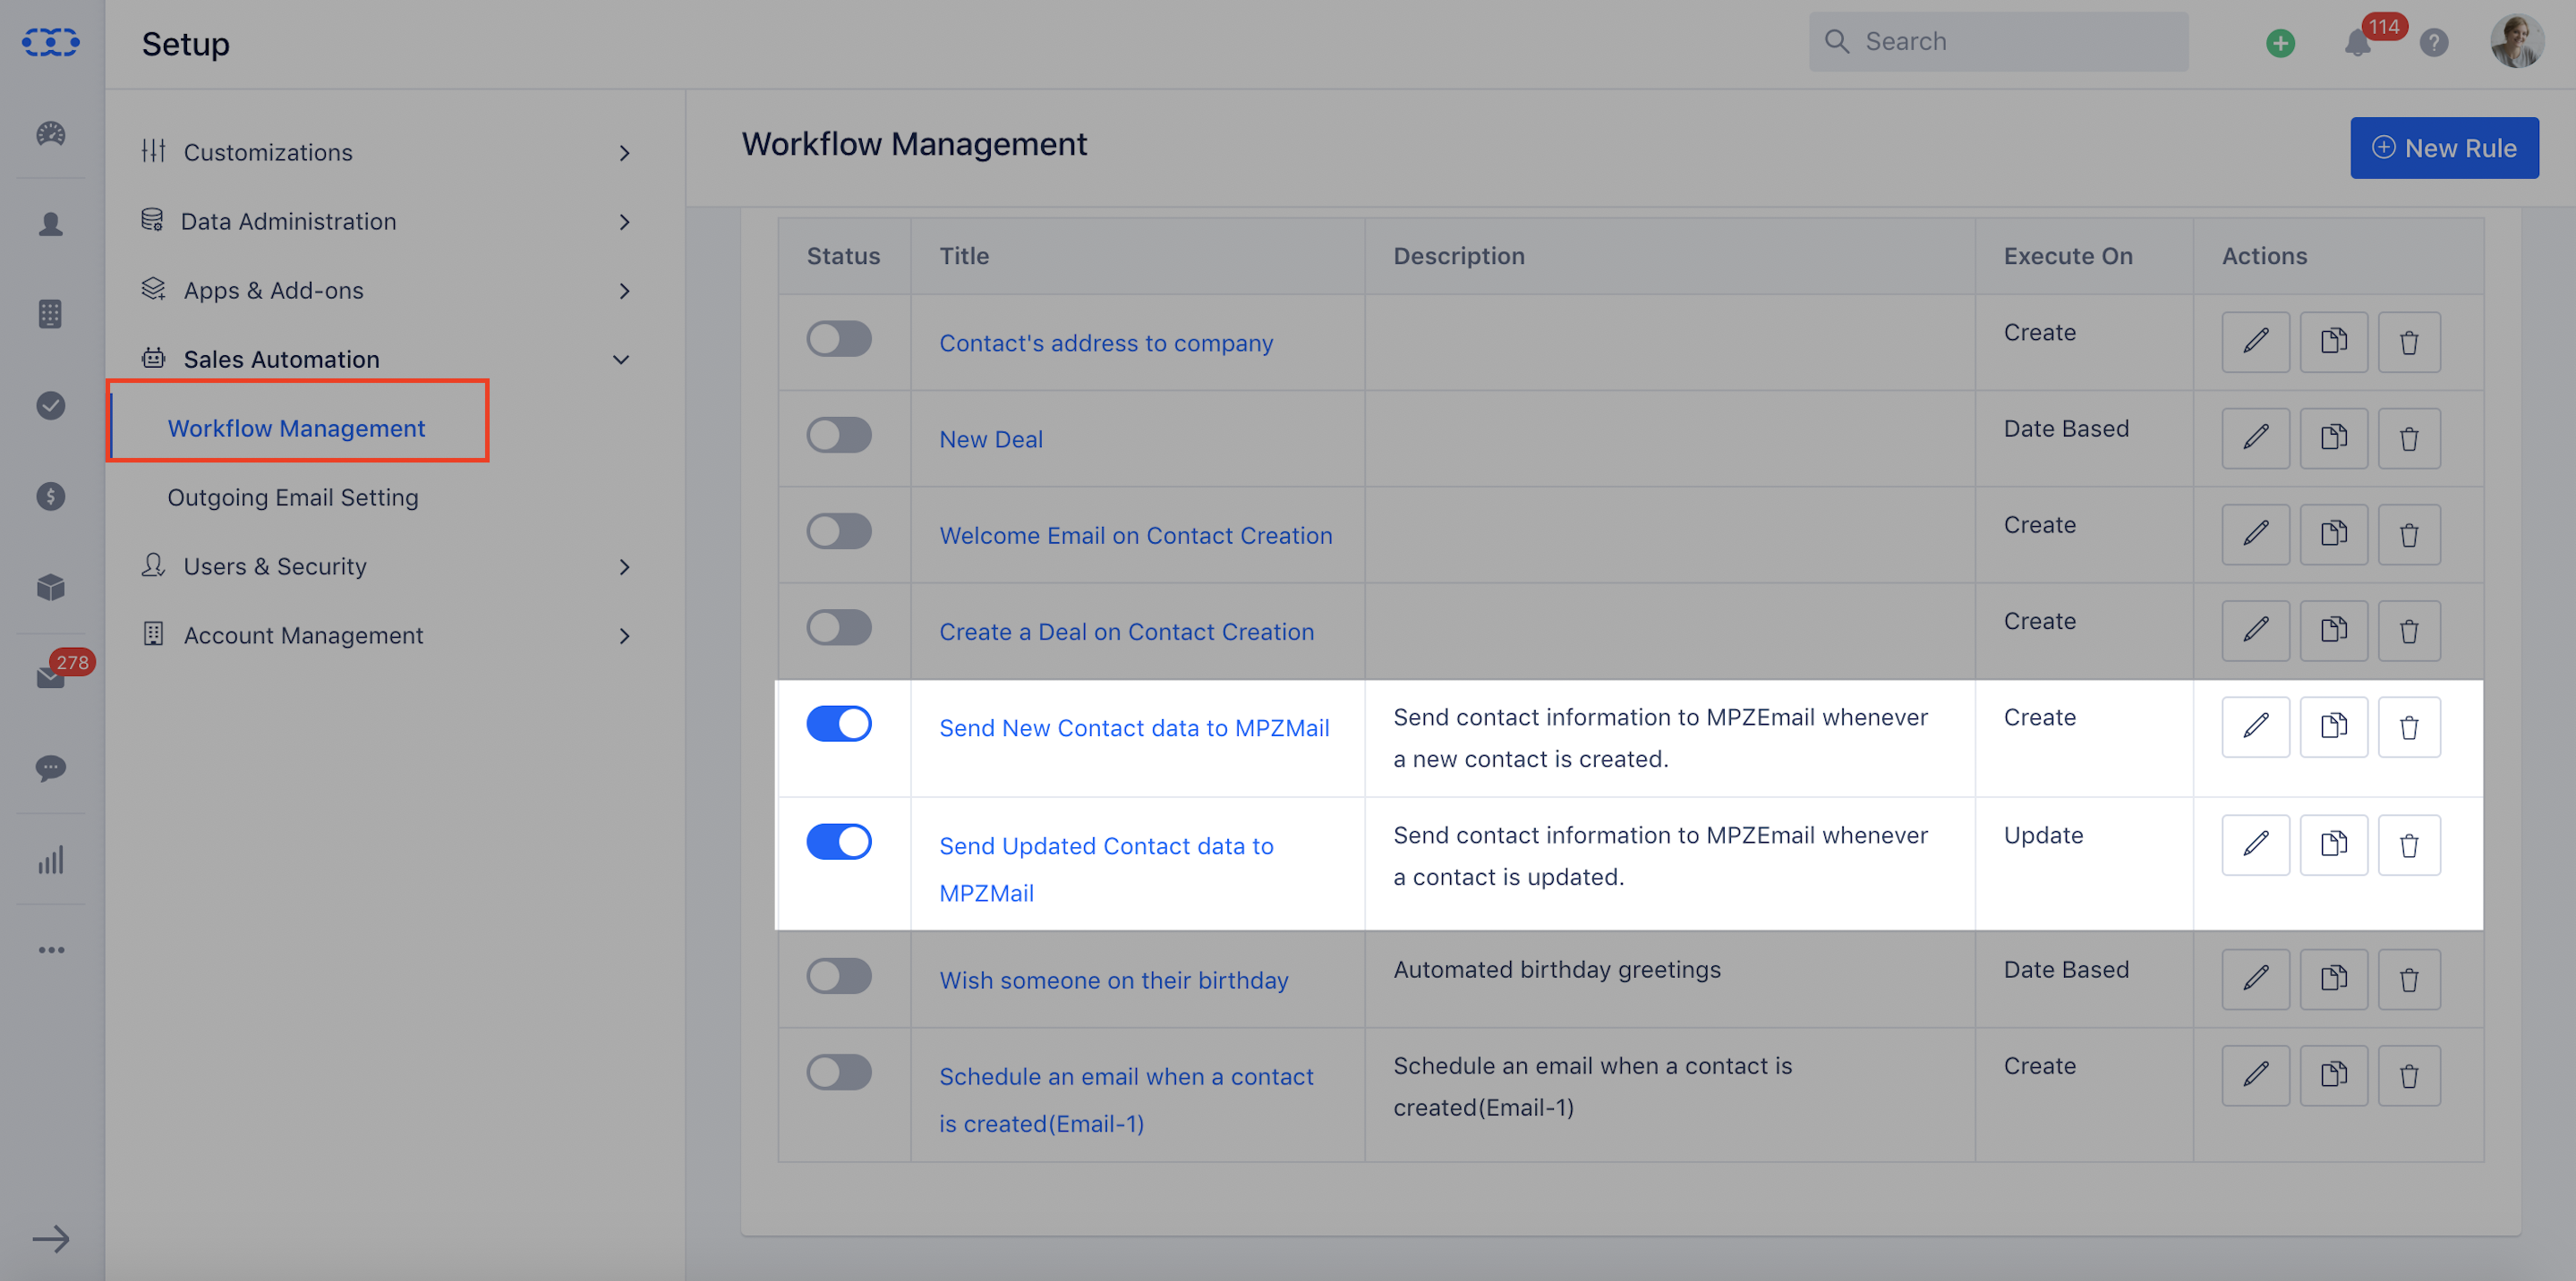Expand the sidebar with the arrow icon
The image size is (2576, 1281).
(x=51, y=1239)
